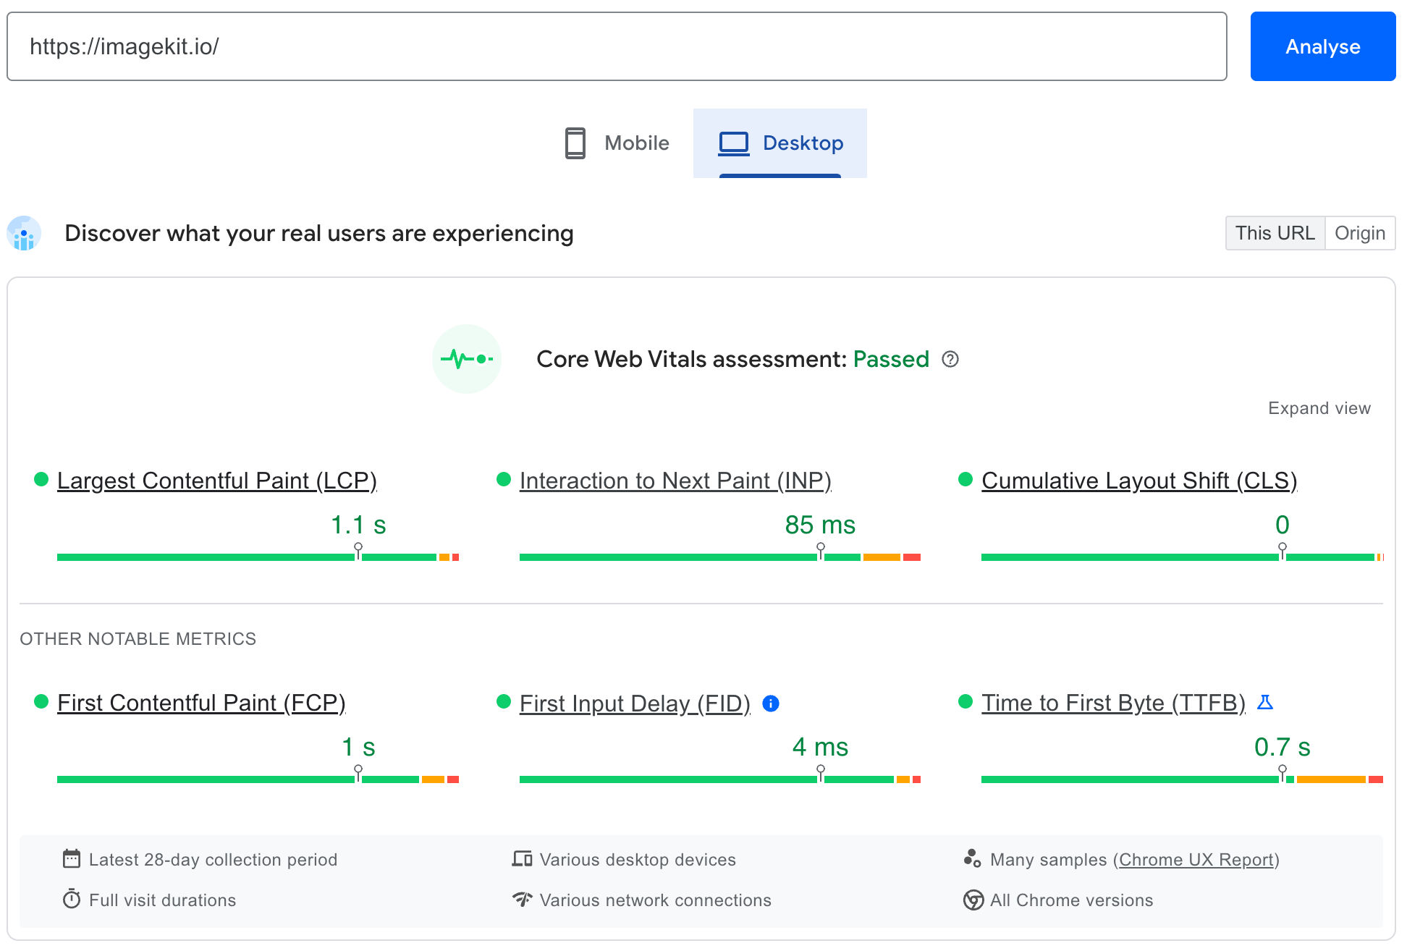The height and width of the screenshot is (951, 1407).
Task: Click the network connections icon
Action: point(522,900)
